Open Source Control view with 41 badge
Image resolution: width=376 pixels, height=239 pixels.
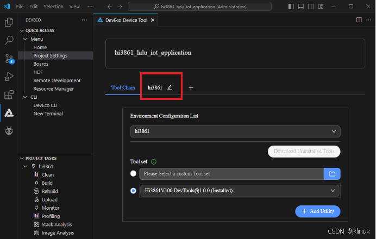(9, 59)
